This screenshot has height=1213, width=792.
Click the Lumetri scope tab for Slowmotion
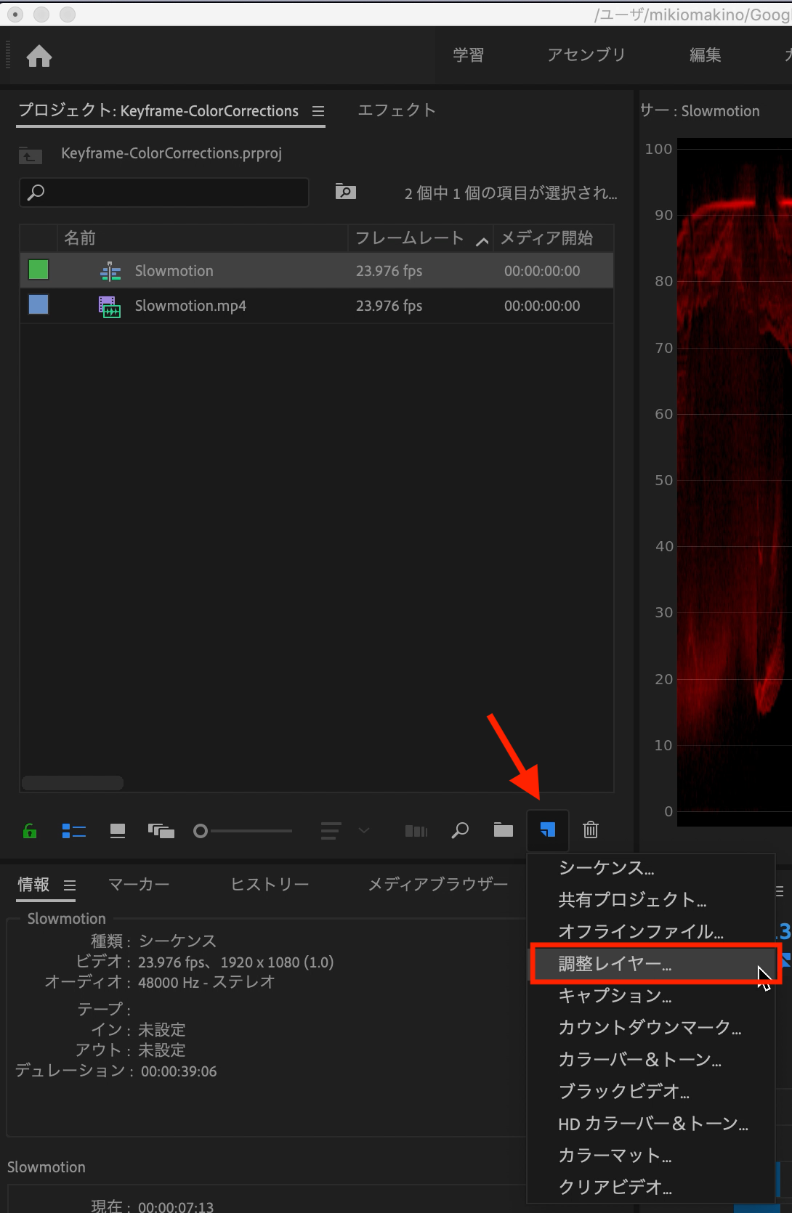(700, 110)
